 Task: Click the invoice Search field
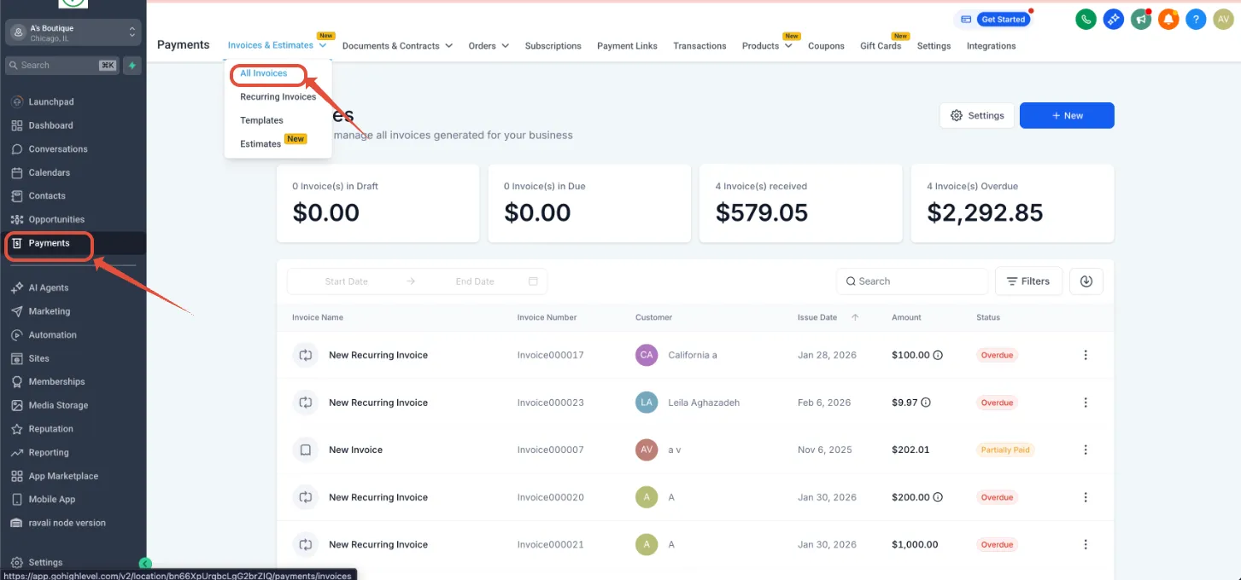911,281
